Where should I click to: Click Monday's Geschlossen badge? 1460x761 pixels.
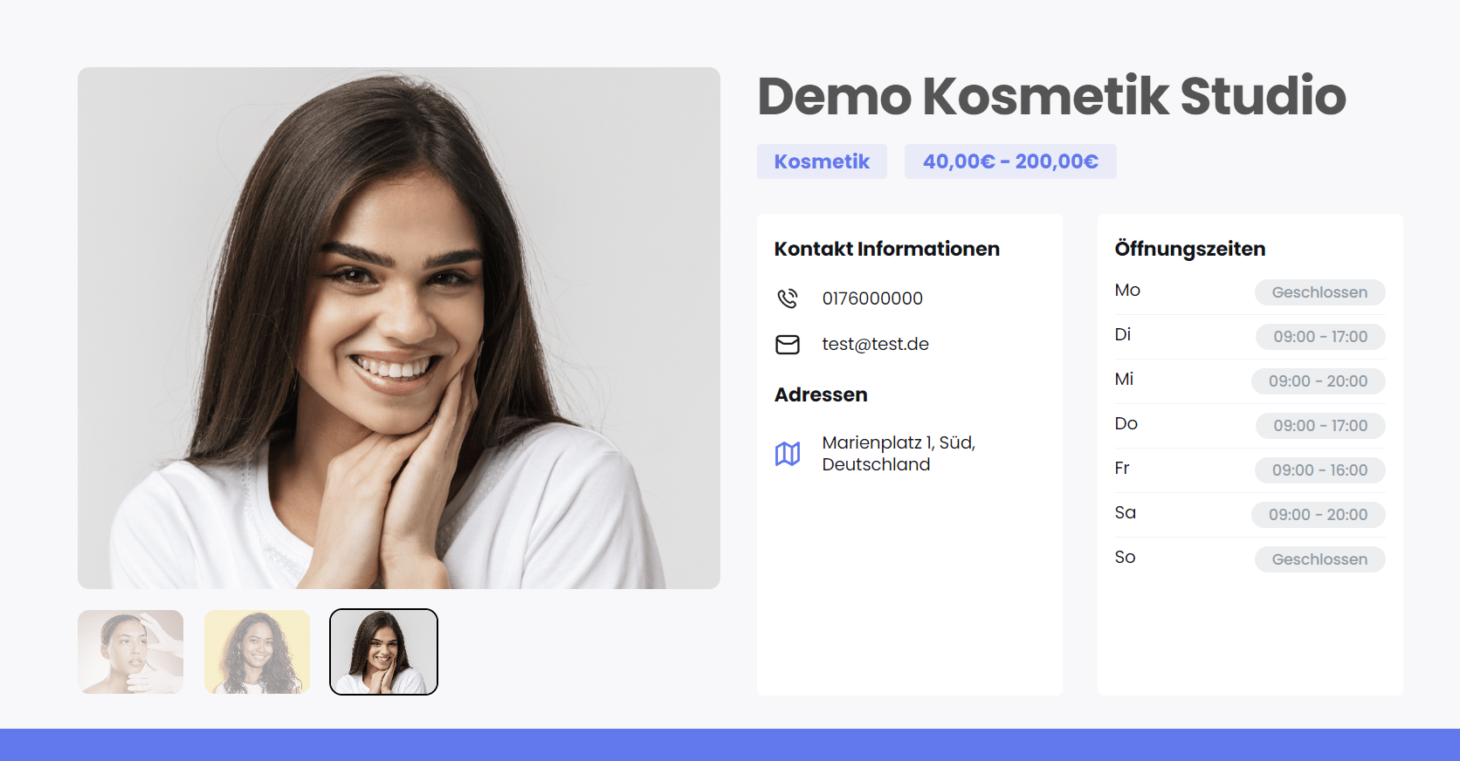pyautogui.click(x=1319, y=292)
